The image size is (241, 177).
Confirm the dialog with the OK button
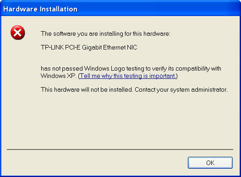pyautogui.click(x=210, y=163)
